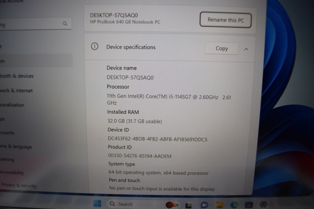Launch Microsoft Edge from the taskbar
This screenshot has height=209, width=314.
234,205
